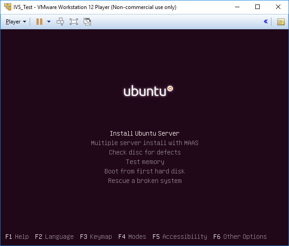Click F4 Modes
289x246 pixels.
(x=132, y=237)
